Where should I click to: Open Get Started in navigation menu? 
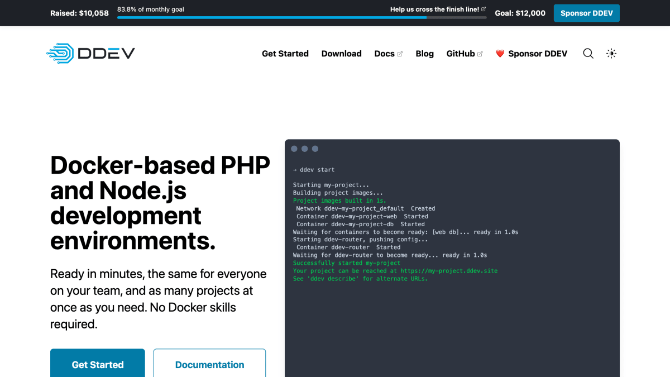coord(285,54)
